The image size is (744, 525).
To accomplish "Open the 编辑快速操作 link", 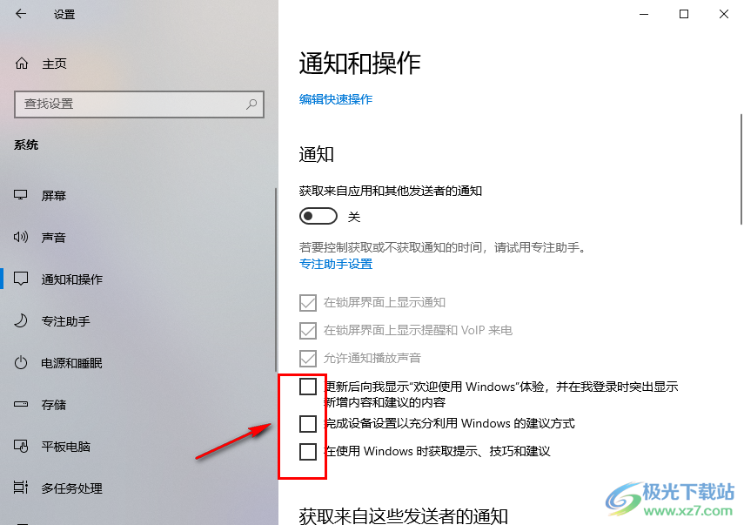I will tap(336, 99).
